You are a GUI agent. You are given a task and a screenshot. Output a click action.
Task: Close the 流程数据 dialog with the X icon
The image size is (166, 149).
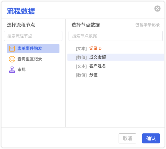point(157,9)
